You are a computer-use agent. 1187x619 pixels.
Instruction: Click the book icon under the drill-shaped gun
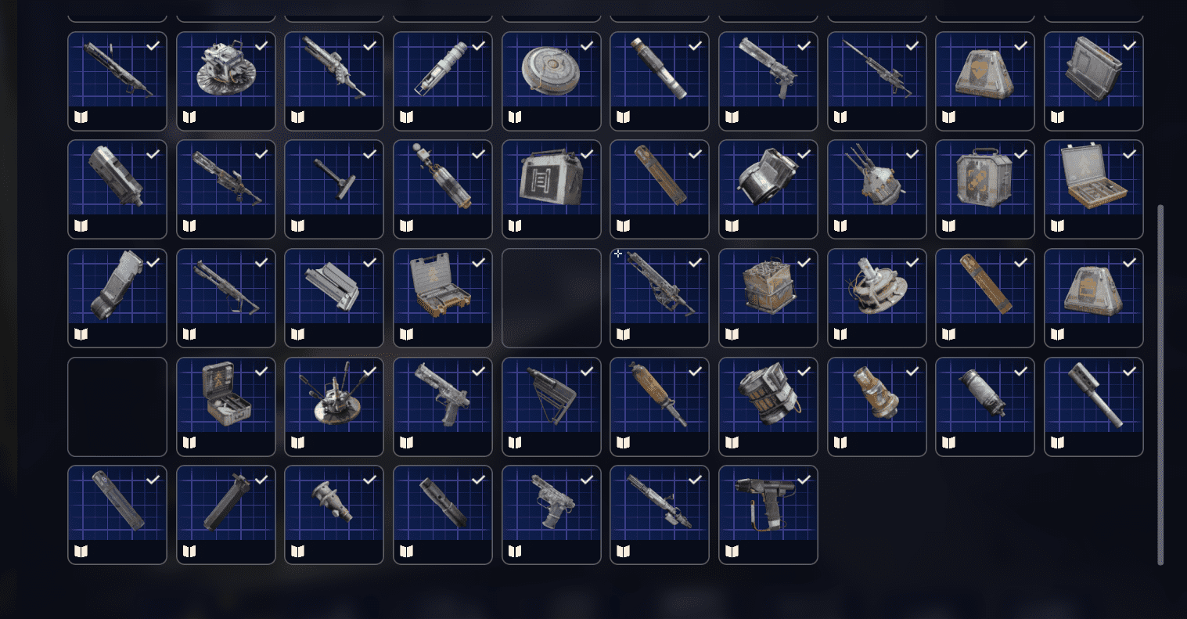click(732, 551)
